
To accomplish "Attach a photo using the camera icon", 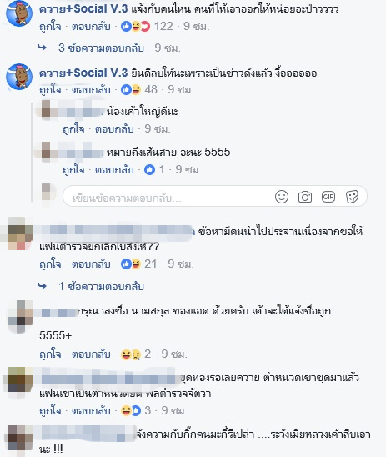I will pyautogui.click(x=305, y=197).
